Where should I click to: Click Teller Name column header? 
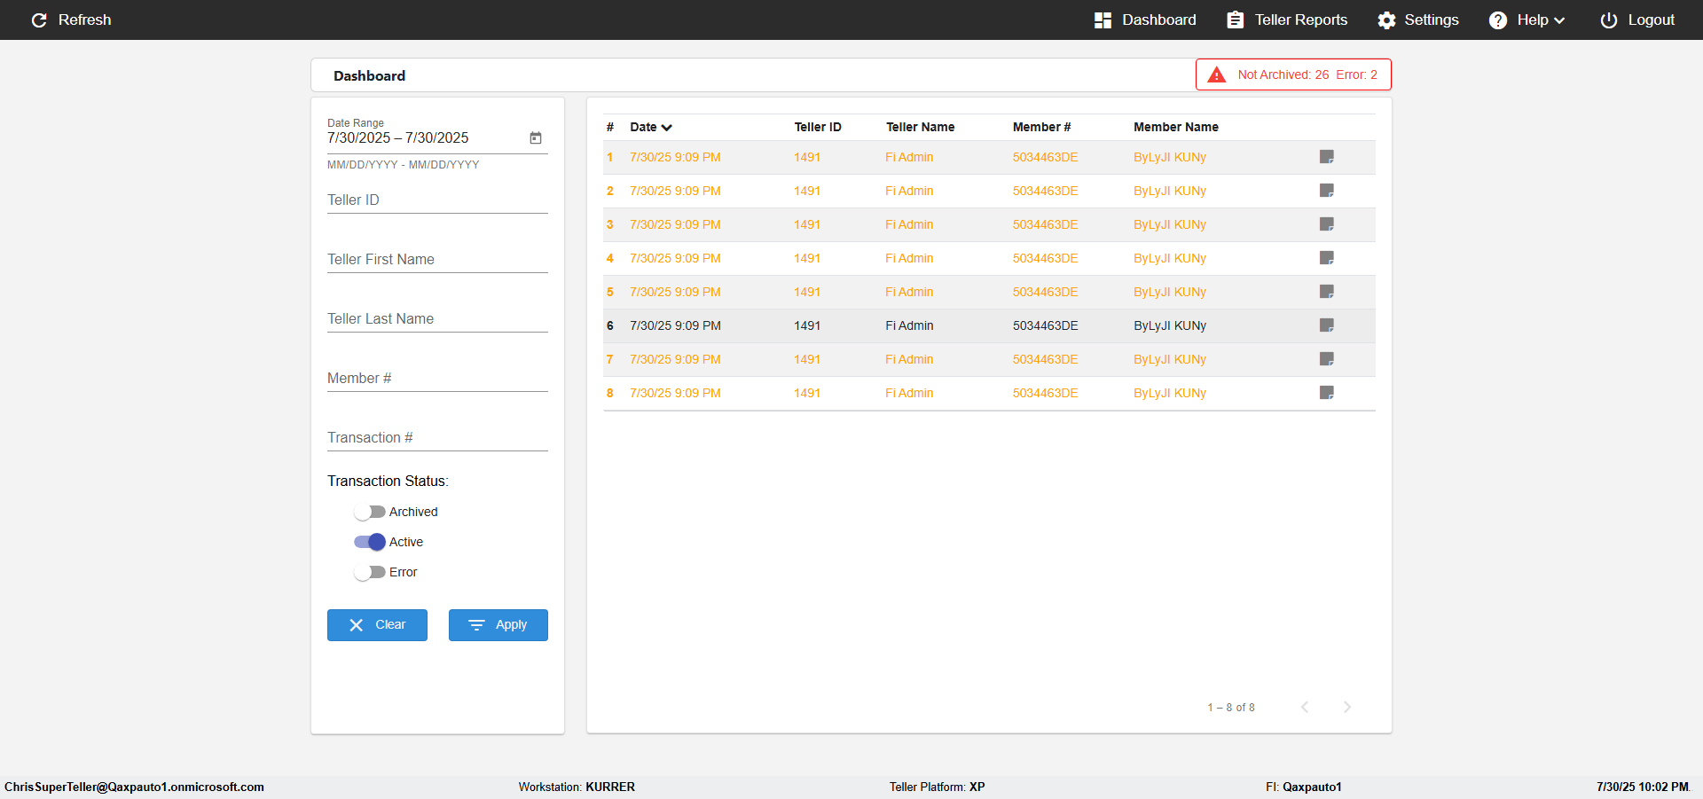coord(920,127)
